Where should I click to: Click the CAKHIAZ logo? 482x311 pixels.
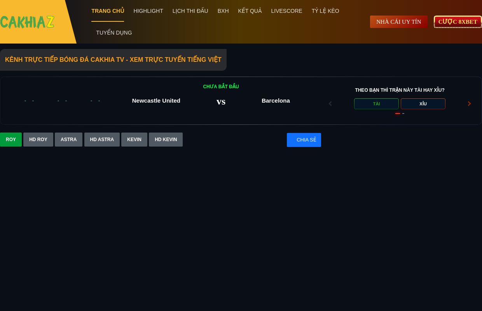27,22
